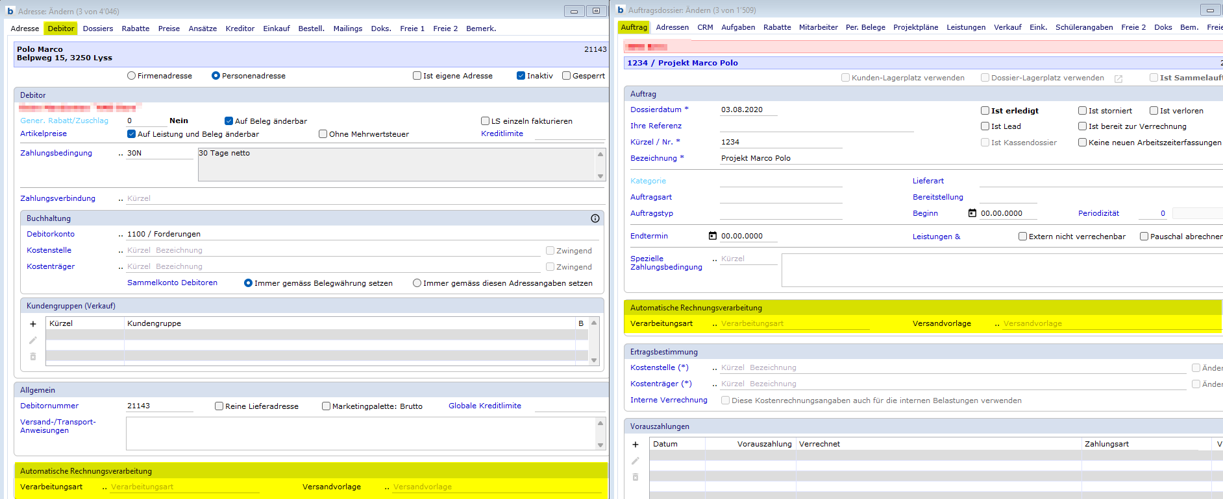Click the external link icon beside Dossier-Lagerplatz verwenden
Viewport: 1223px width, 499px height.
point(1118,78)
